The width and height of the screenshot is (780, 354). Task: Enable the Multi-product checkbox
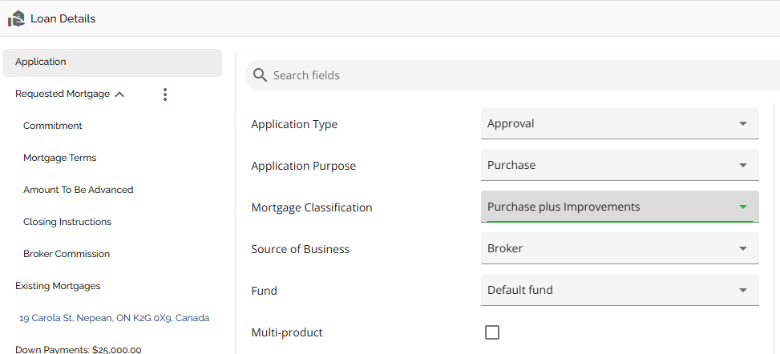click(492, 332)
